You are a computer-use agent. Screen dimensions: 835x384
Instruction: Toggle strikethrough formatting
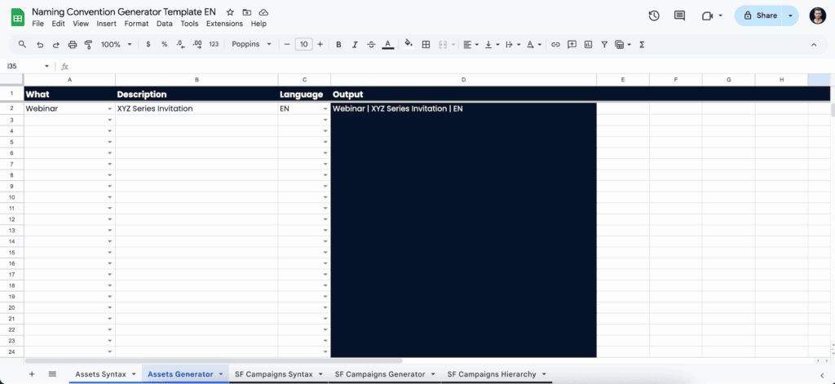371,45
